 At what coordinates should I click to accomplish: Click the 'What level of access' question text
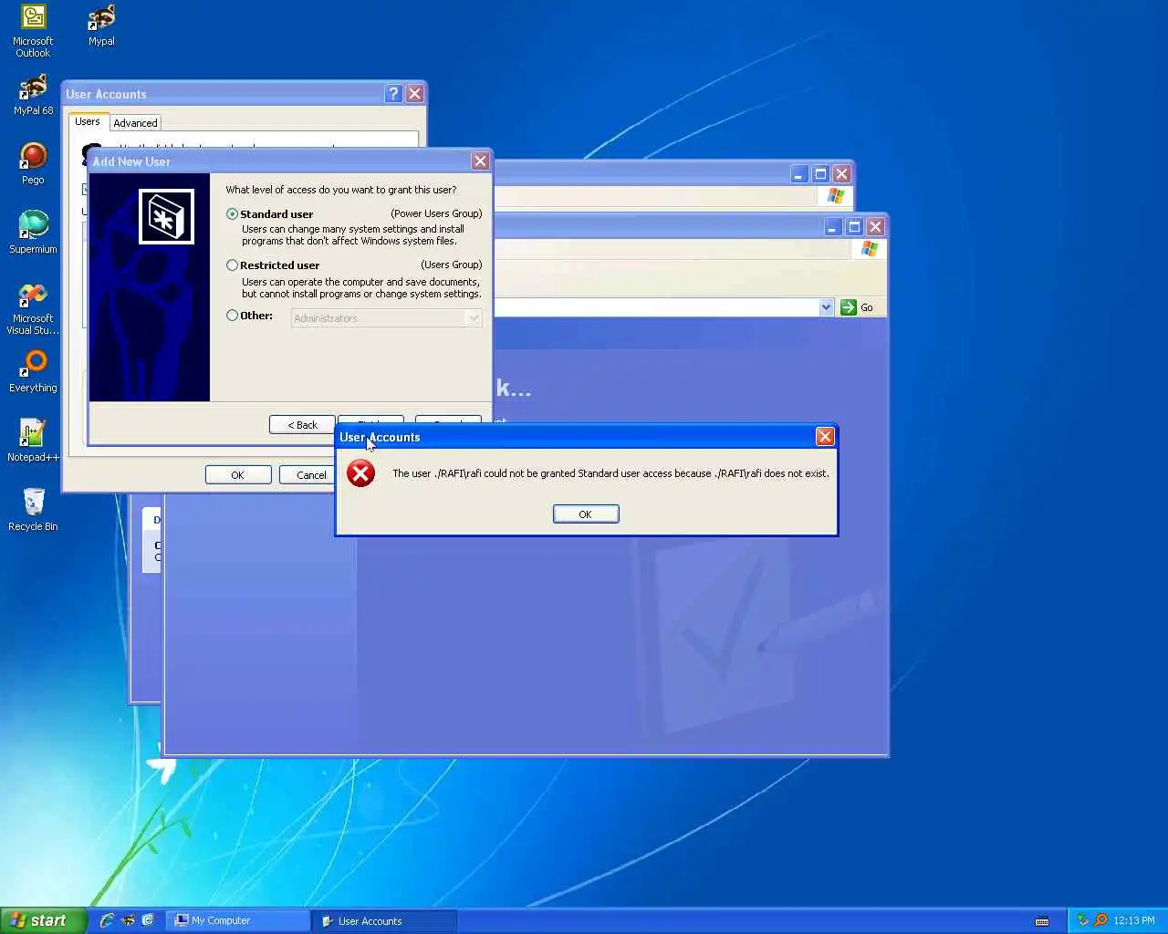341,190
